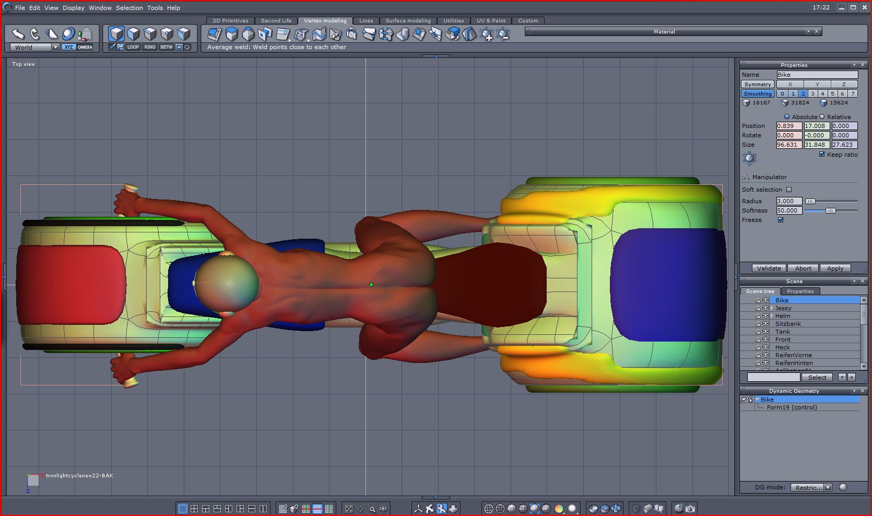Enable the Soft selection checkbox
The height and width of the screenshot is (516, 872).
pyautogui.click(x=789, y=190)
